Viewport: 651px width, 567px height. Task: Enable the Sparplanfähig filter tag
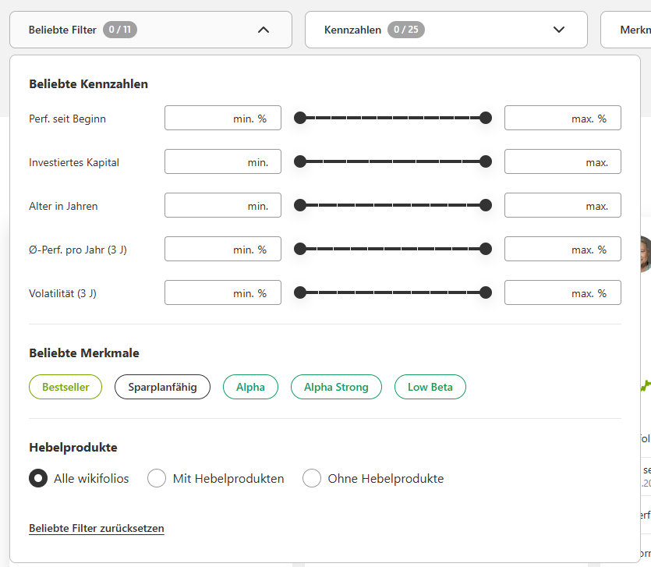[162, 387]
